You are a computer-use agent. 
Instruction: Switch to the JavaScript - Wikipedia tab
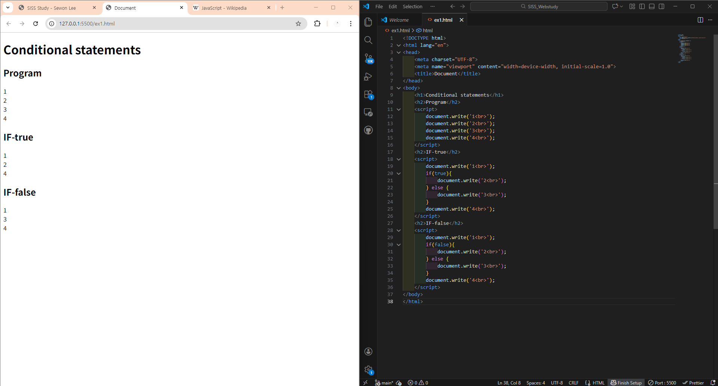[x=224, y=8]
